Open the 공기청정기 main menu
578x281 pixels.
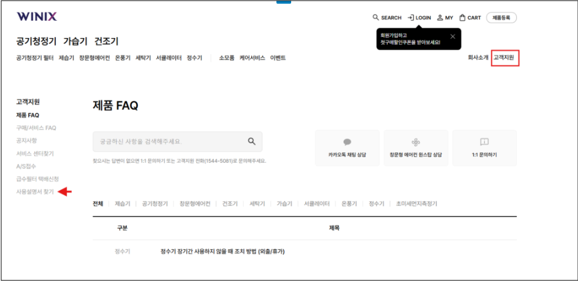(37, 41)
